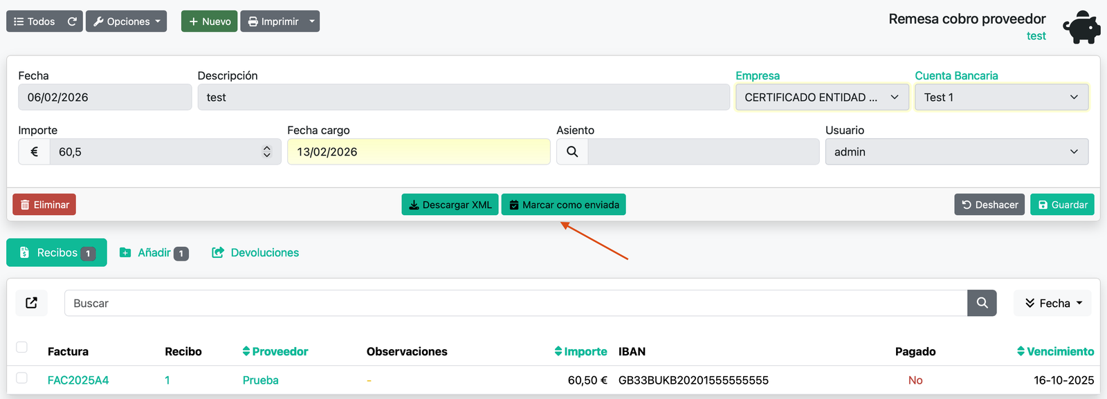
Task: Click the Asiento search magnifier icon
Action: (x=572, y=151)
